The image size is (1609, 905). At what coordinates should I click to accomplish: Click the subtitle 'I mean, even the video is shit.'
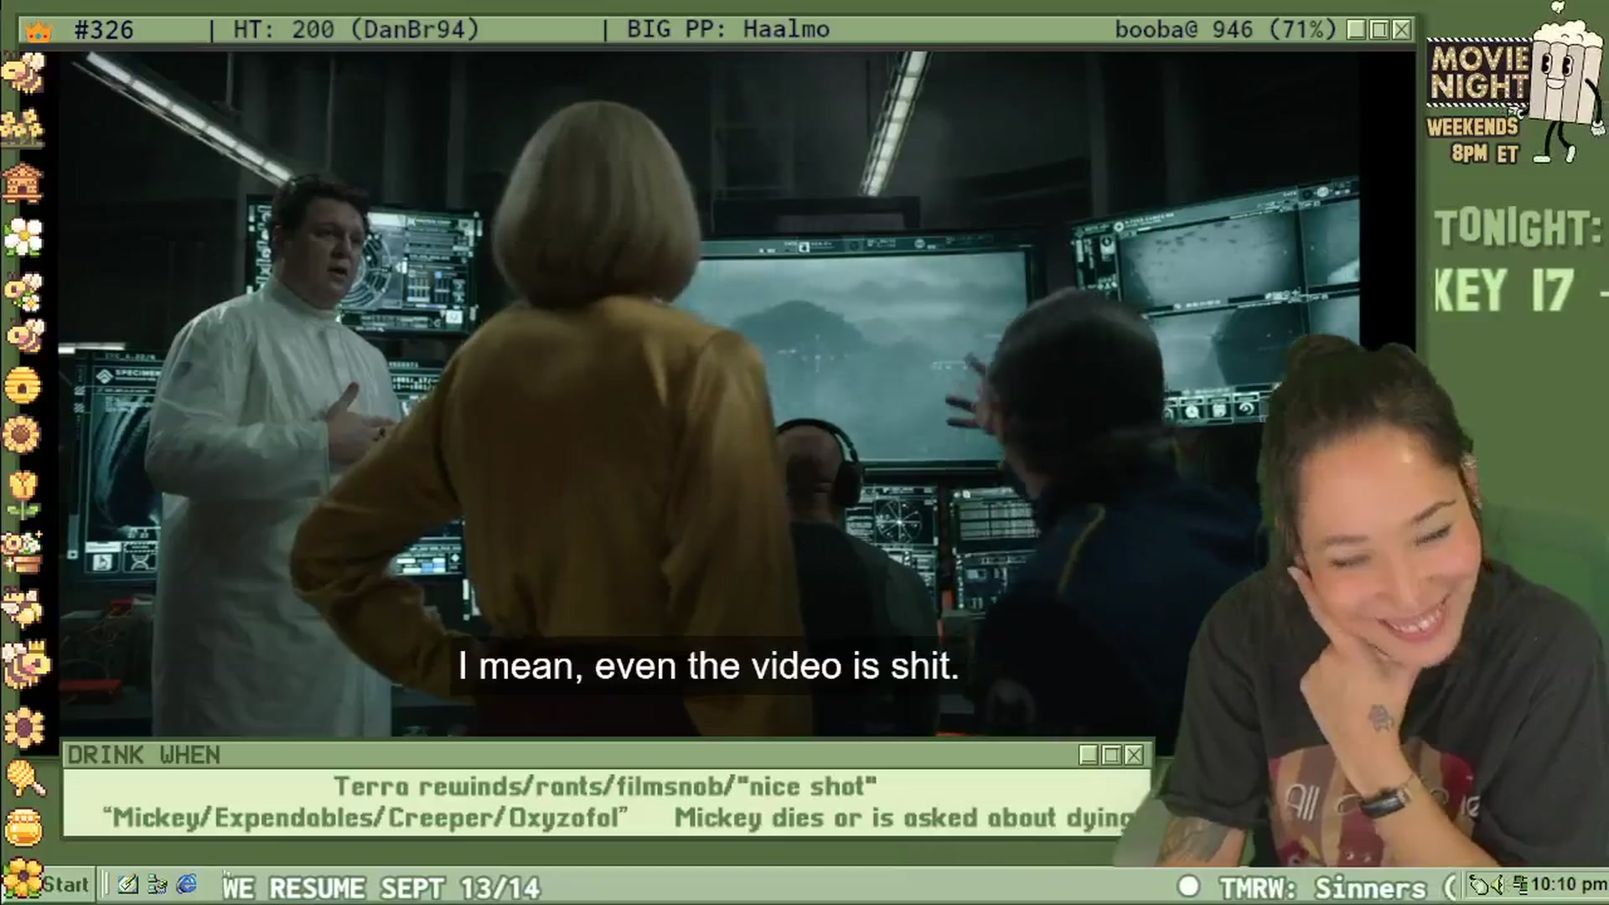(708, 666)
